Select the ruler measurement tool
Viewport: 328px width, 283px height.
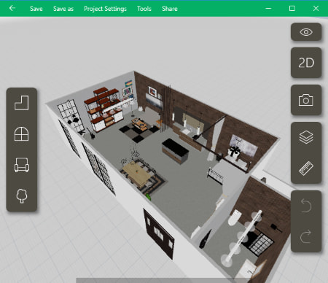pyautogui.click(x=306, y=168)
